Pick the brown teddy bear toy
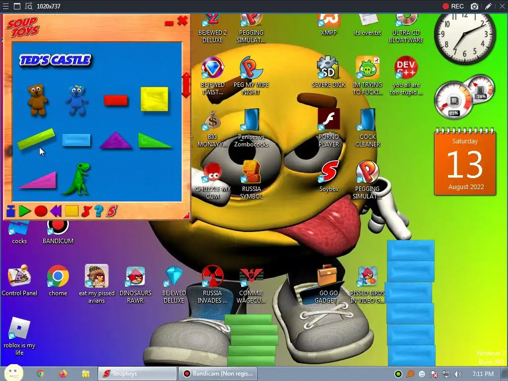The height and width of the screenshot is (381, 508). click(x=38, y=100)
